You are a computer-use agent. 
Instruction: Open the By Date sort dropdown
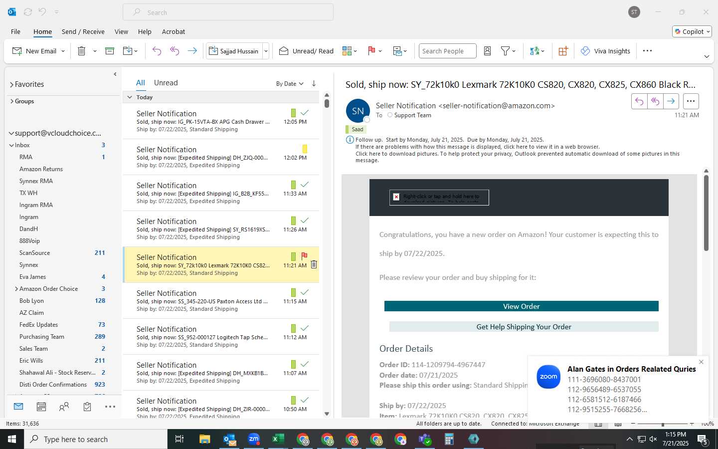point(290,83)
